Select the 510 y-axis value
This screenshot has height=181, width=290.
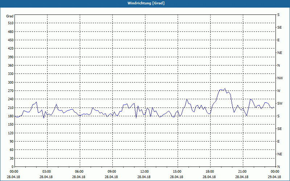(11, 23)
